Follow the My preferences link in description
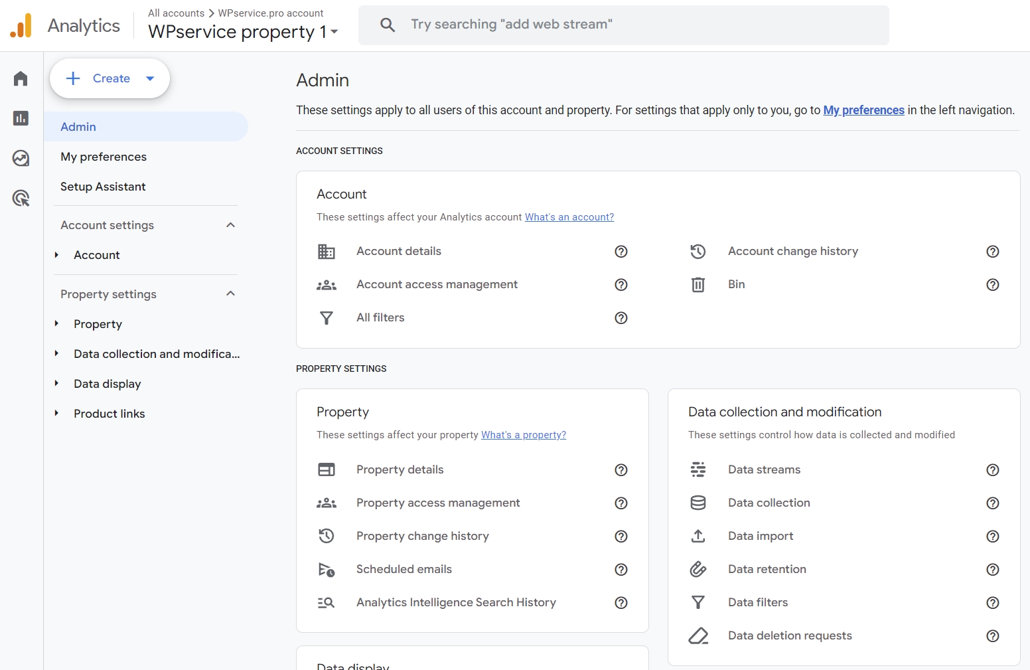The width and height of the screenshot is (1030, 670). pos(863,110)
